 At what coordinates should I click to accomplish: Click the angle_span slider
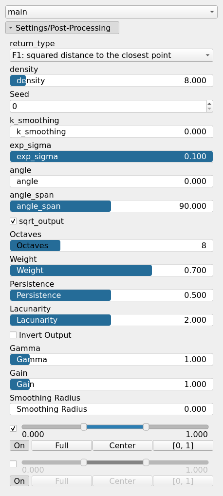coord(111,206)
